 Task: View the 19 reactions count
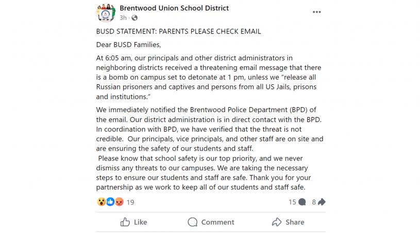(x=130, y=202)
